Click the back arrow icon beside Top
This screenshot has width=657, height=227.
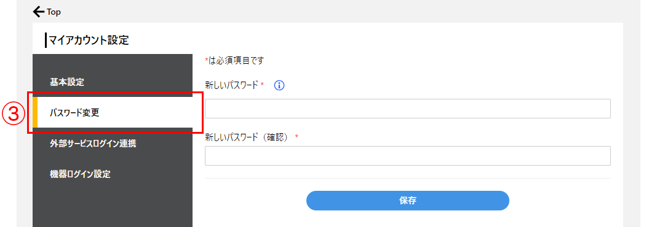point(39,11)
